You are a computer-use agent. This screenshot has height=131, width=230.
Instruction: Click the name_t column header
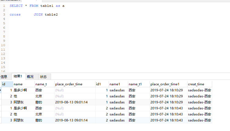(44, 84)
